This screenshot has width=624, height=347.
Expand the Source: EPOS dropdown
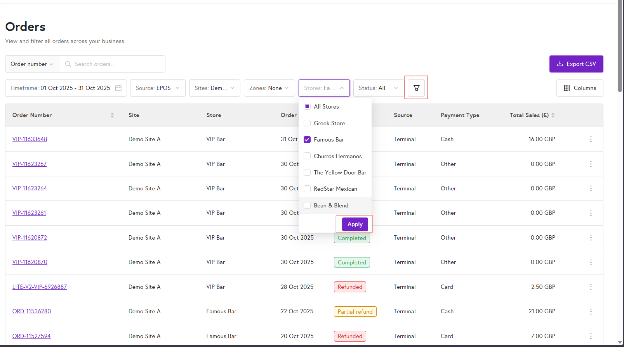click(158, 88)
